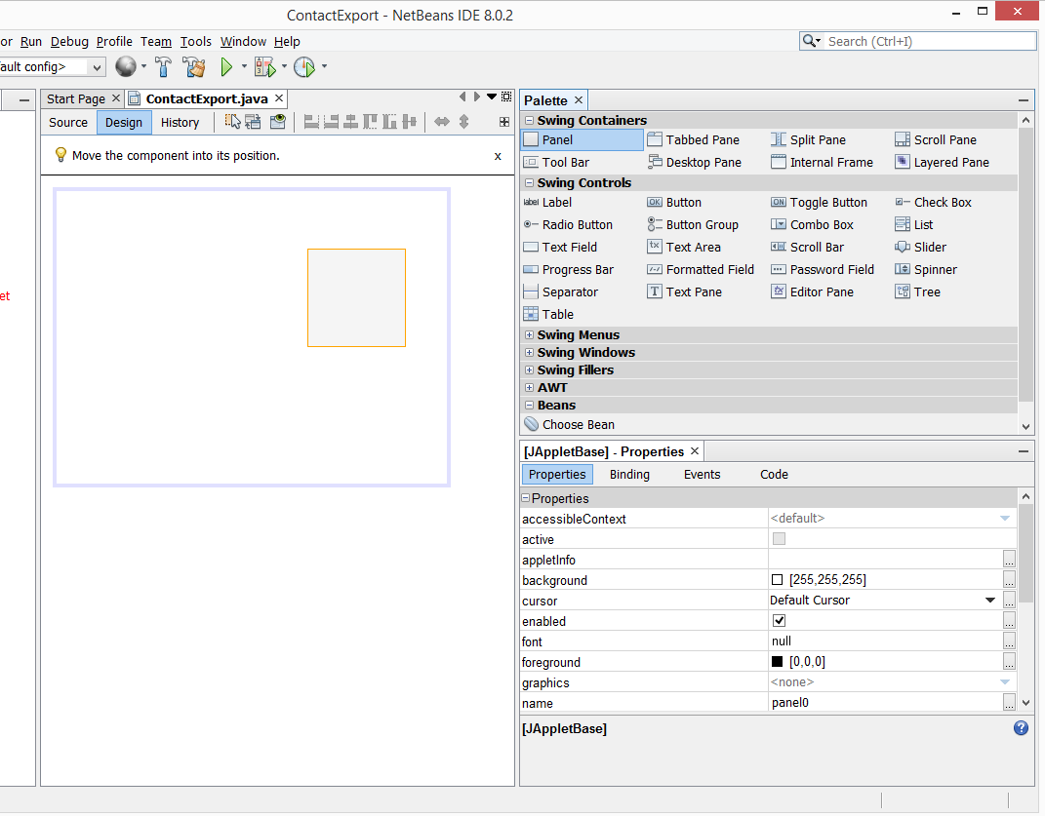The height and width of the screenshot is (816, 1045).
Task: Collapse the Swing Controls category
Action: 529,183
